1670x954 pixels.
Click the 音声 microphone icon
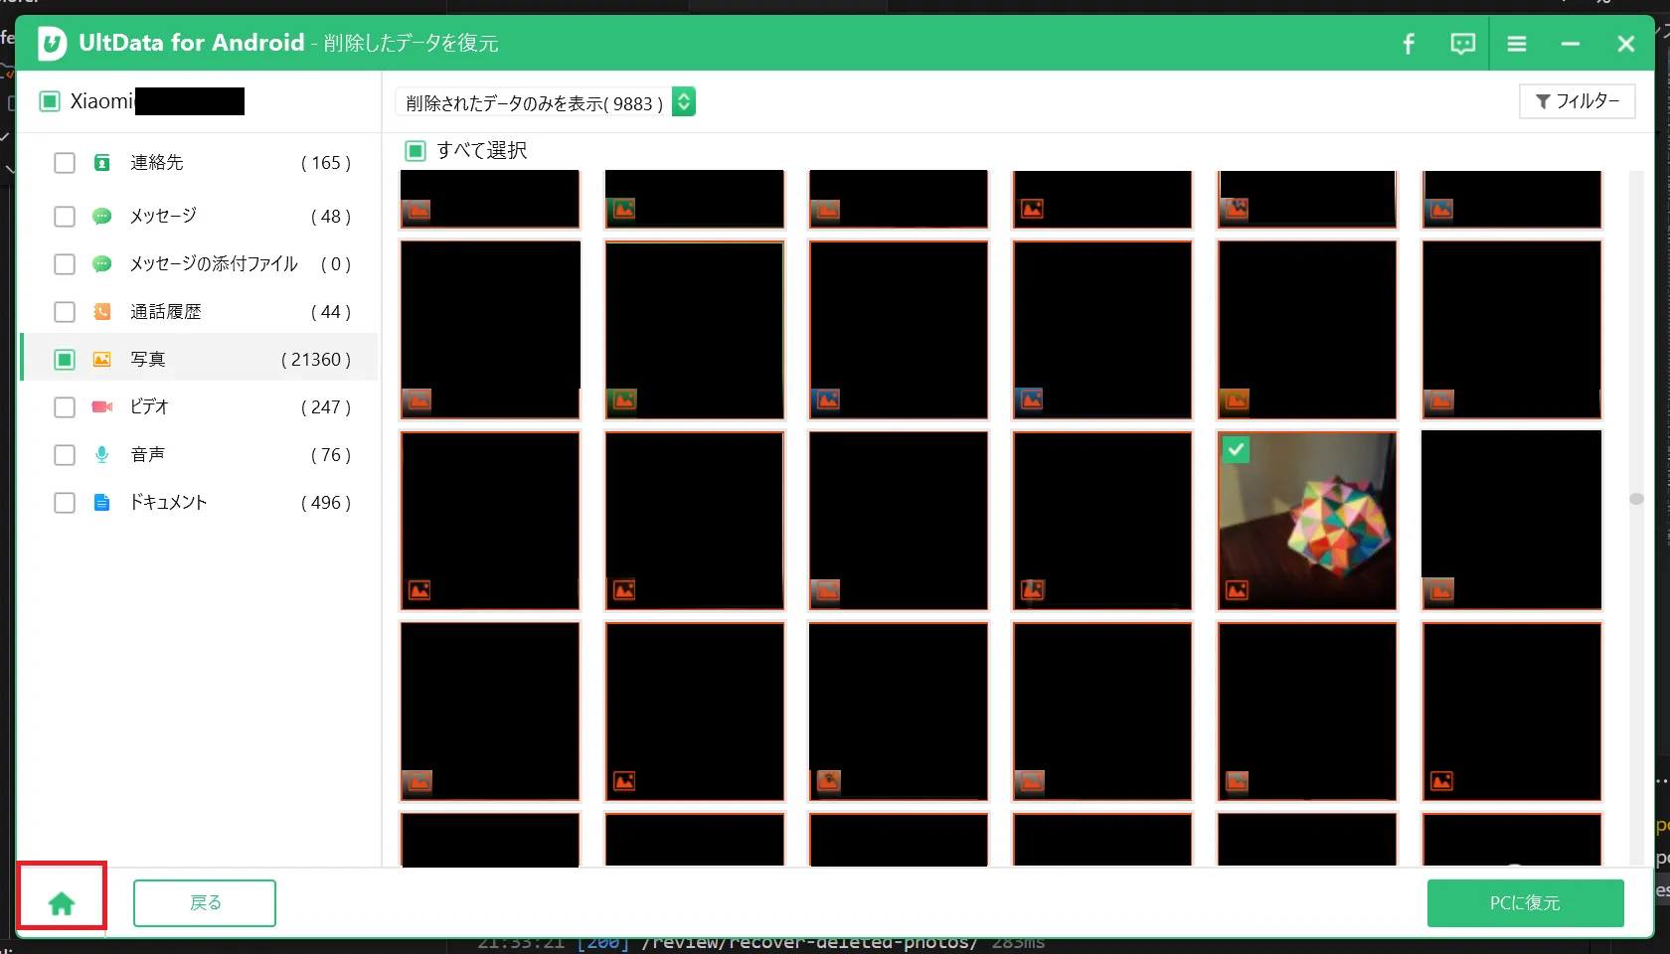(x=101, y=455)
